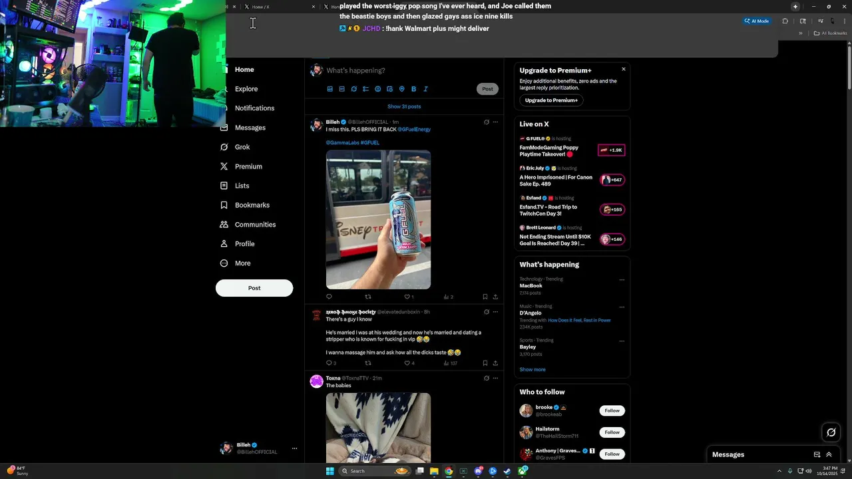Open Notifications in the X sidebar
This screenshot has width=852, height=479.
pyautogui.click(x=254, y=108)
